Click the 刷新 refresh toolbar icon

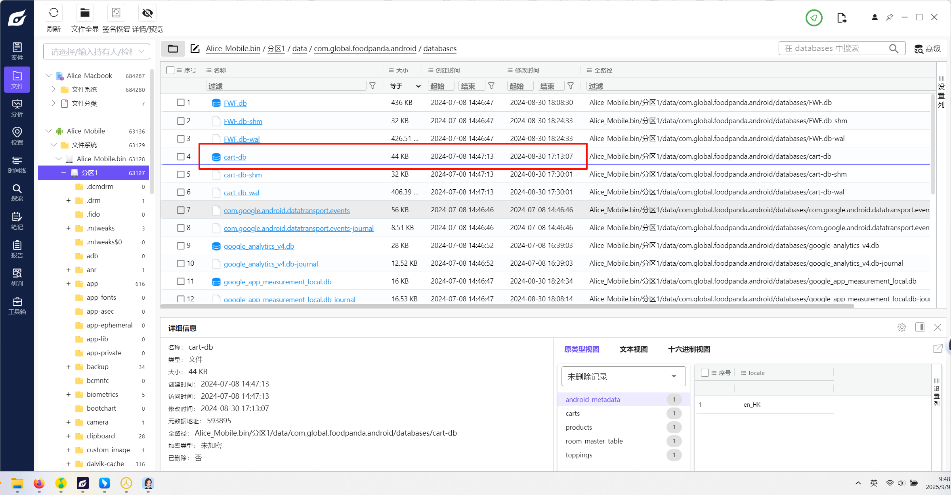pos(53,13)
